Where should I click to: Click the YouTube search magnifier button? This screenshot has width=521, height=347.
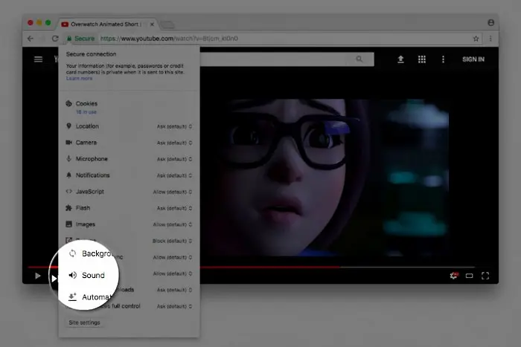359,59
